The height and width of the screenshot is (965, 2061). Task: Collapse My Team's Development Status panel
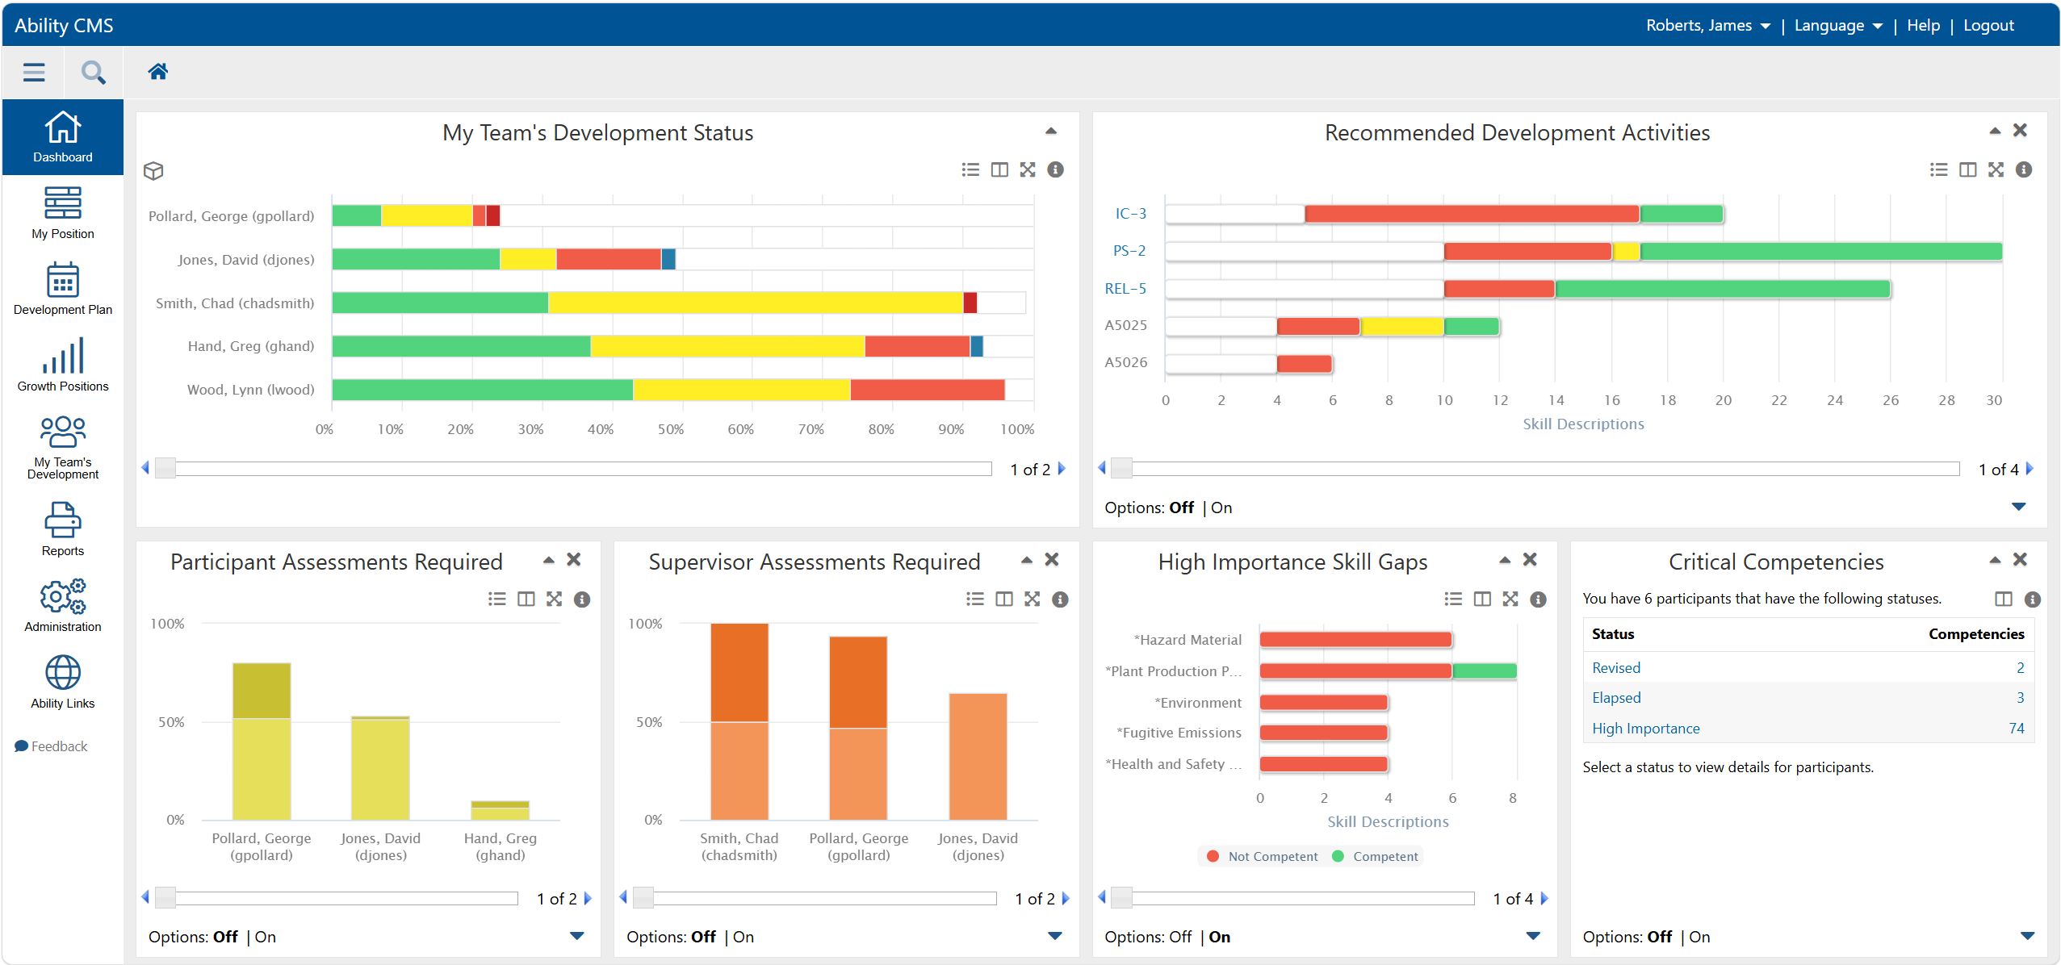[x=1051, y=131]
